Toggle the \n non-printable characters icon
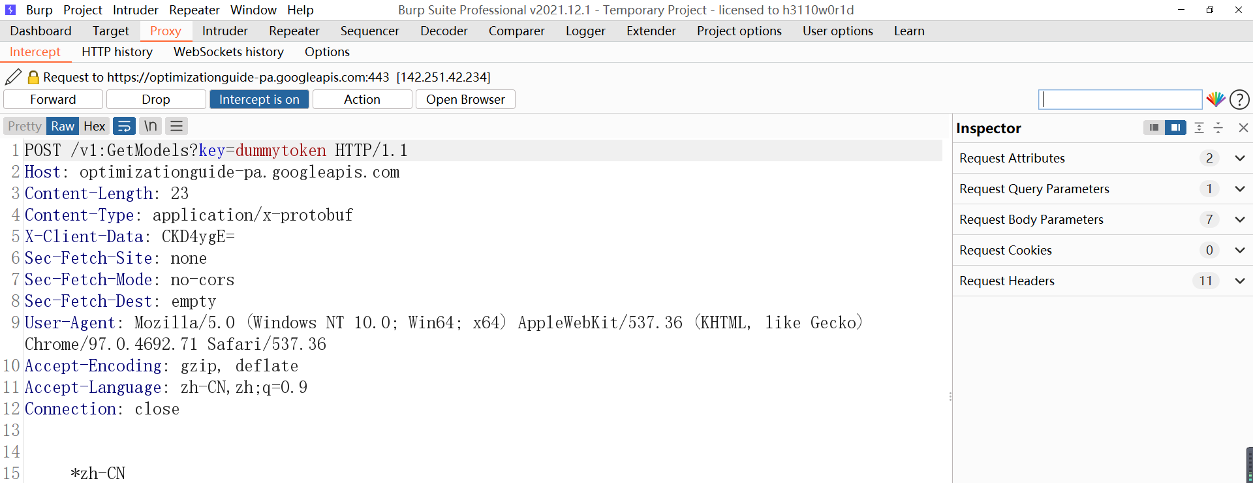This screenshot has height=483, width=1253. 151,126
